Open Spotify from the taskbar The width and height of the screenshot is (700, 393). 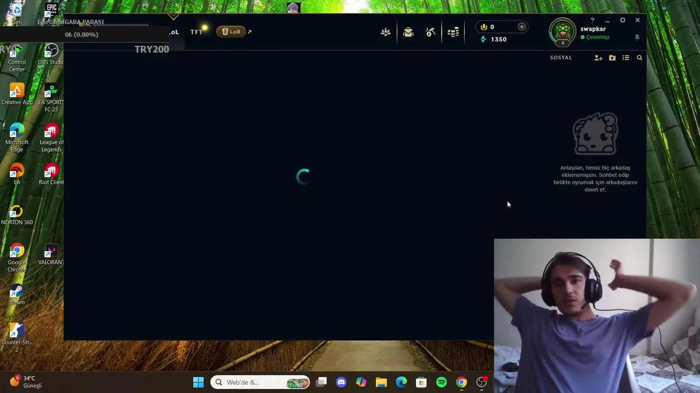(441, 382)
